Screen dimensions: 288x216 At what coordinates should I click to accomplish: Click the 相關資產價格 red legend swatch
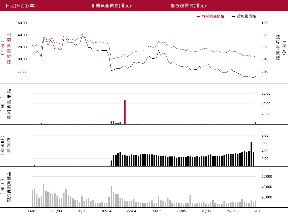[x=198, y=16]
